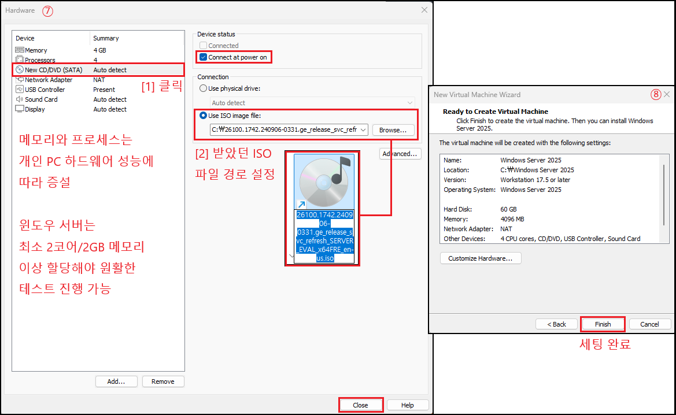676x415 pixels.
Task: Select the Memory row in device list
Action: click(x=99, y=50)
